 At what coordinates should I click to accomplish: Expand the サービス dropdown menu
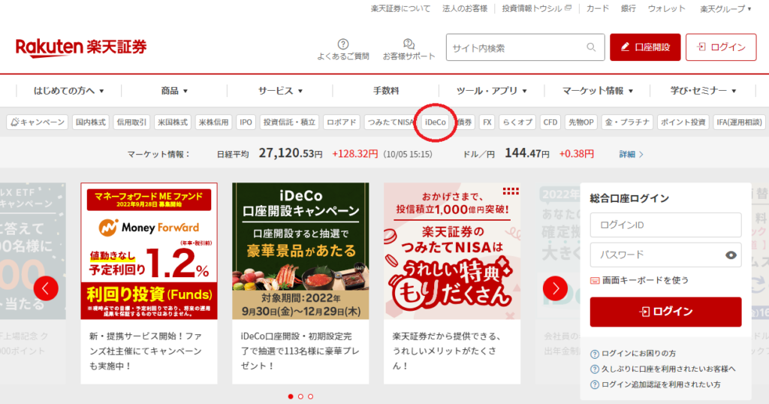click(280, 91)
